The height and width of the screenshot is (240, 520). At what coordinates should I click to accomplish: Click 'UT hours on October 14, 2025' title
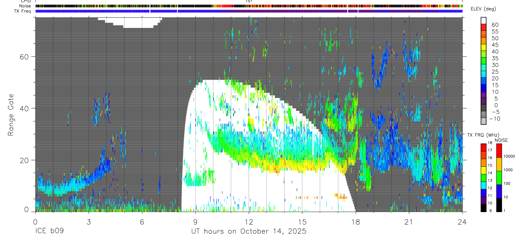[x=248, y=231]
